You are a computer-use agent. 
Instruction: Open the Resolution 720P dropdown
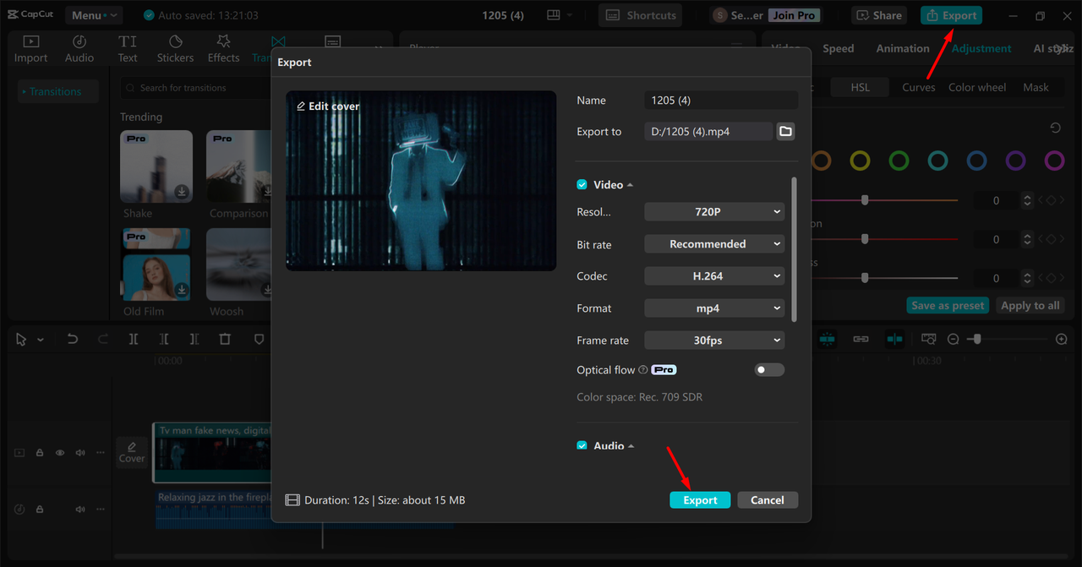[x=714, y=212]
